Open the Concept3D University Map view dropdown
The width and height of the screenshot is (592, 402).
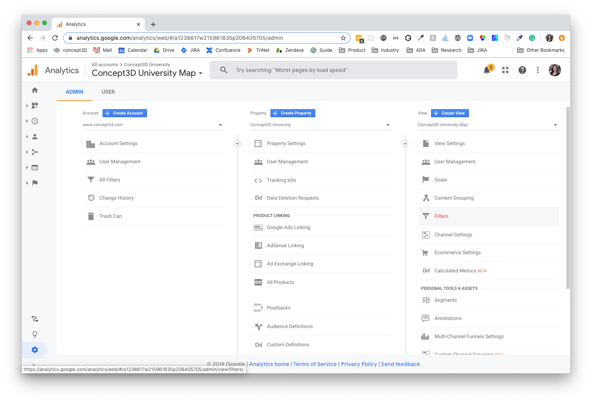[x=488, y=125]
